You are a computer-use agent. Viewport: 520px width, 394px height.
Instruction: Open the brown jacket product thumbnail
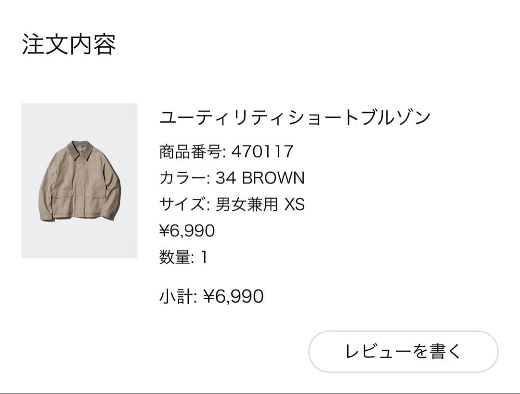(79, 180)
